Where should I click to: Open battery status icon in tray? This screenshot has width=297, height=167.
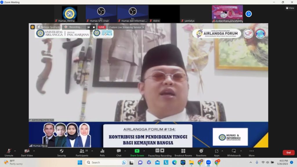[x=272, y=162]
